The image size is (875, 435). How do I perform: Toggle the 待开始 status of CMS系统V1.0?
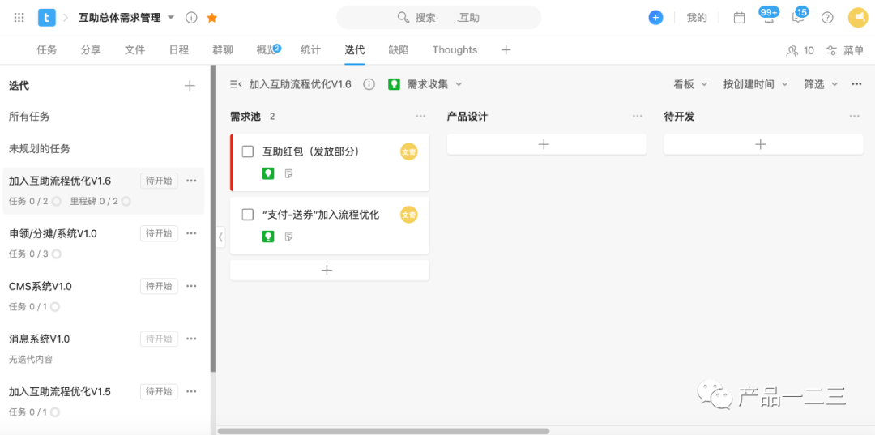[159, 286]
